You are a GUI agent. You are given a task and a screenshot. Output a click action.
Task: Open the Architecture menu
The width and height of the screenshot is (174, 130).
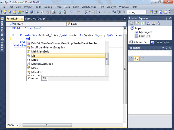89,6
